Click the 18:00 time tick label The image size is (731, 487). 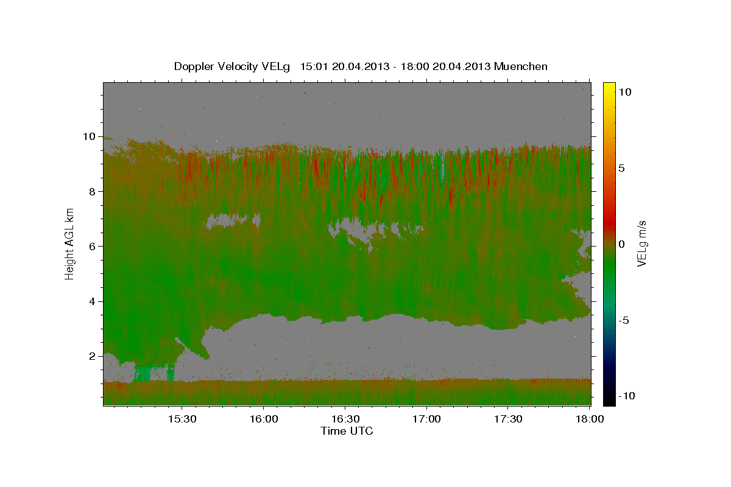click(x=588, y=419)
